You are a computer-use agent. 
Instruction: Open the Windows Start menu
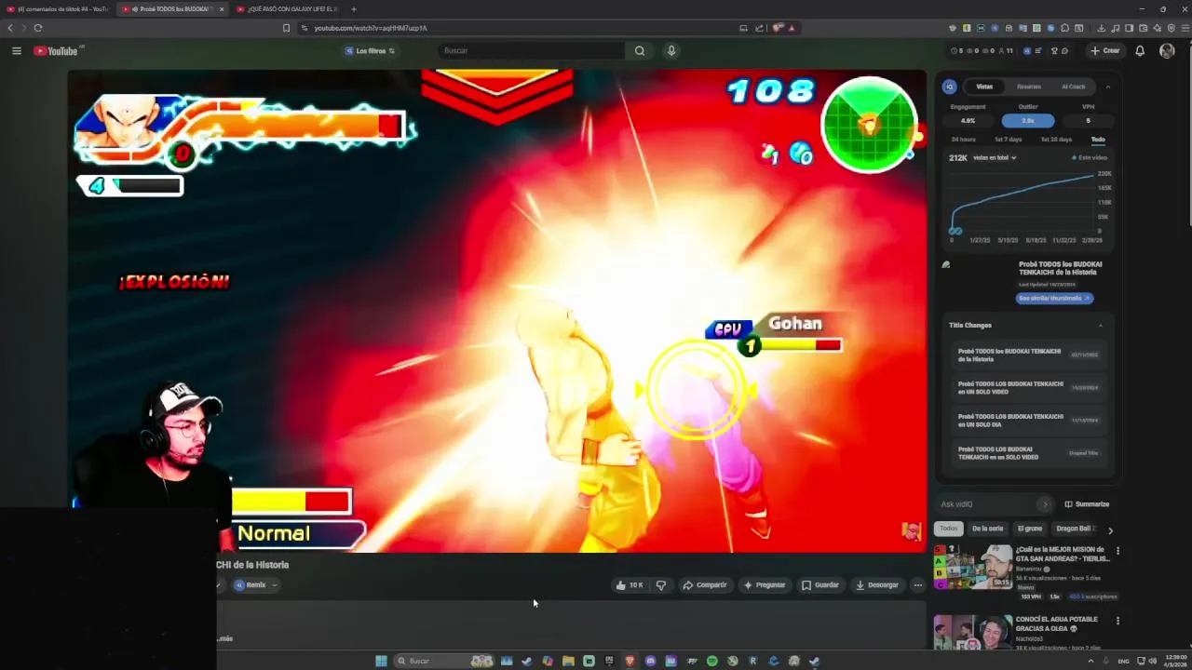pos(381,661)
